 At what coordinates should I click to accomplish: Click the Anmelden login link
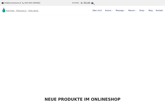click(76, 3)
